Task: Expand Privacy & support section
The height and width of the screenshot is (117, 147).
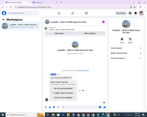Action: pyautogui.click(x=126, y=58)
